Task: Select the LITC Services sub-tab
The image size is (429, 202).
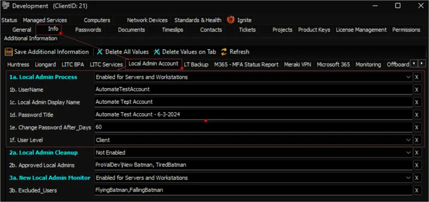Action: [106, 64]
